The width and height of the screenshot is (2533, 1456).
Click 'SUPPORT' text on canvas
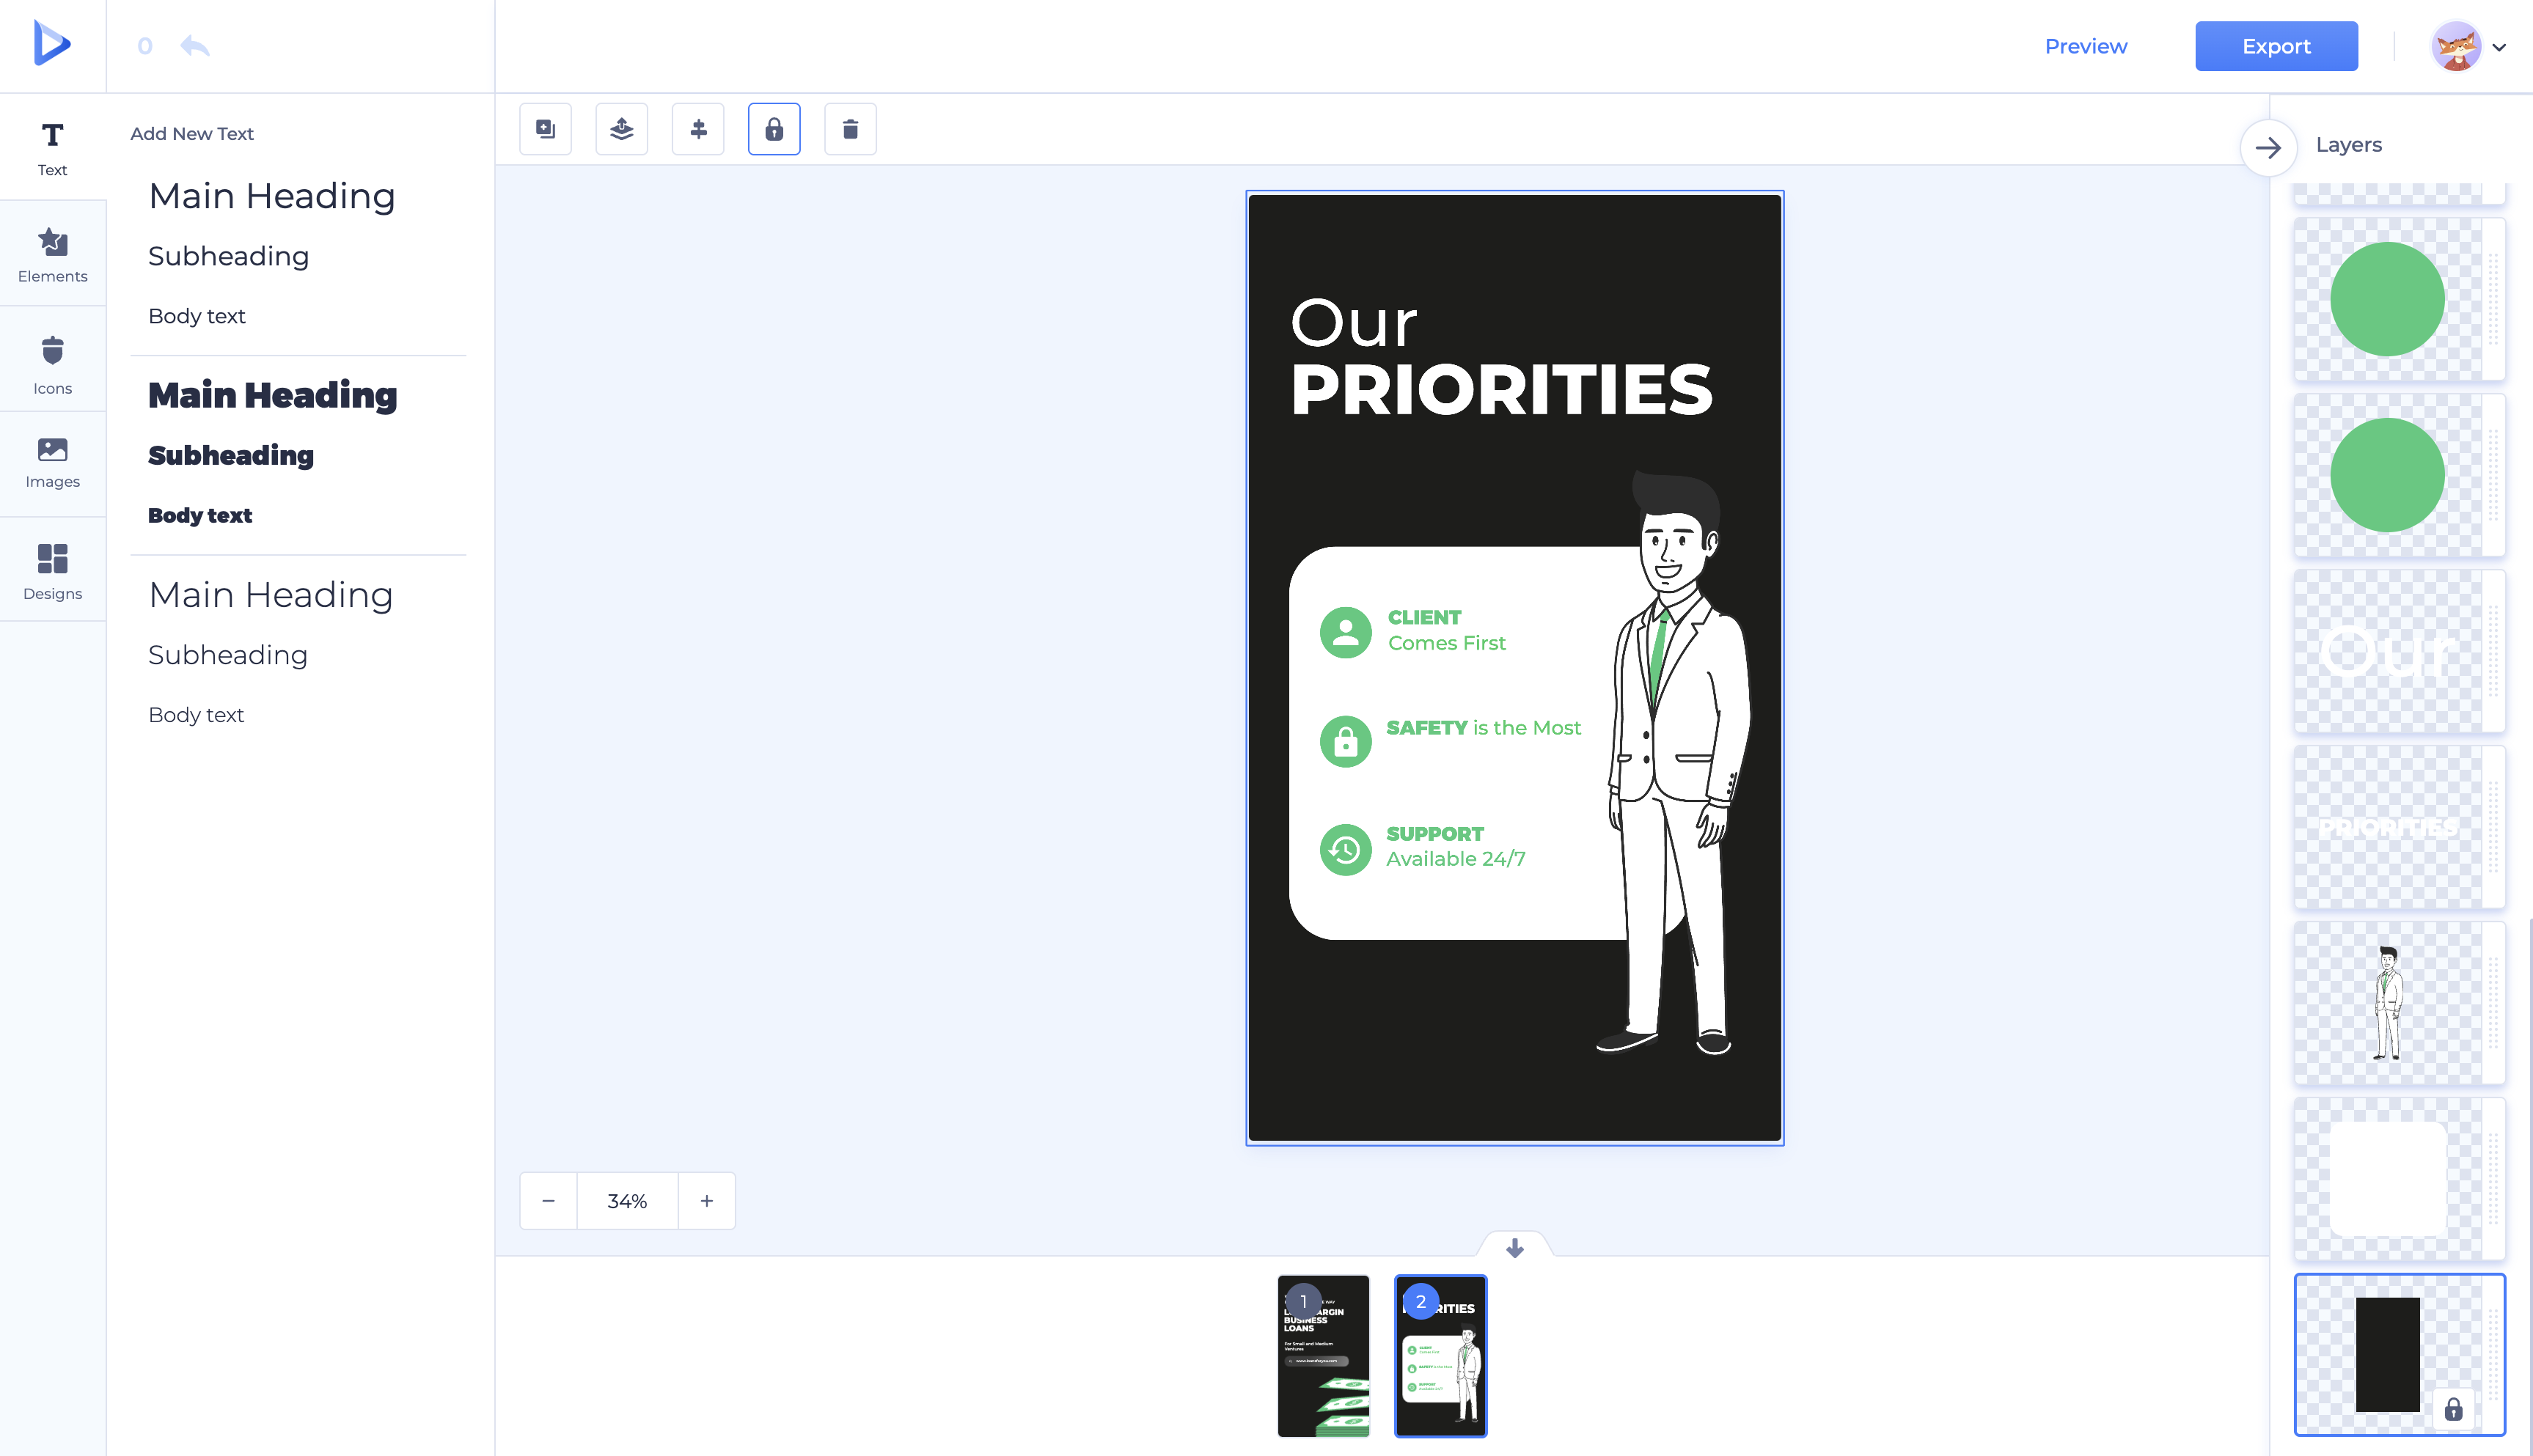(x=1434, y=834)
